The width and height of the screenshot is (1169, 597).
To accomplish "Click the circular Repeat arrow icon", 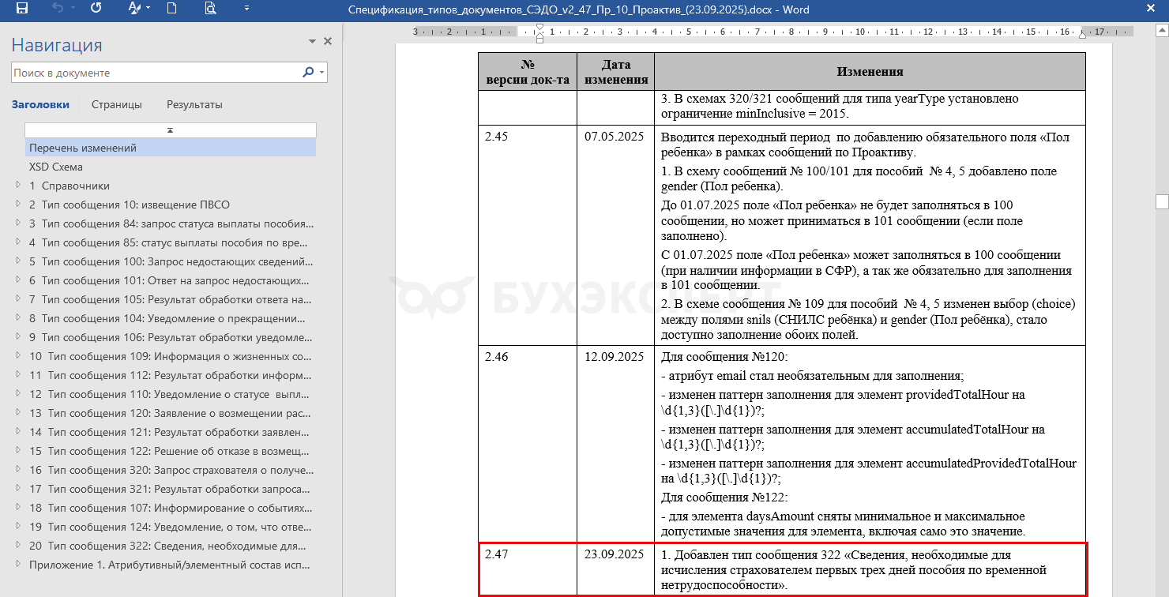I will click(x=96, y=9).
